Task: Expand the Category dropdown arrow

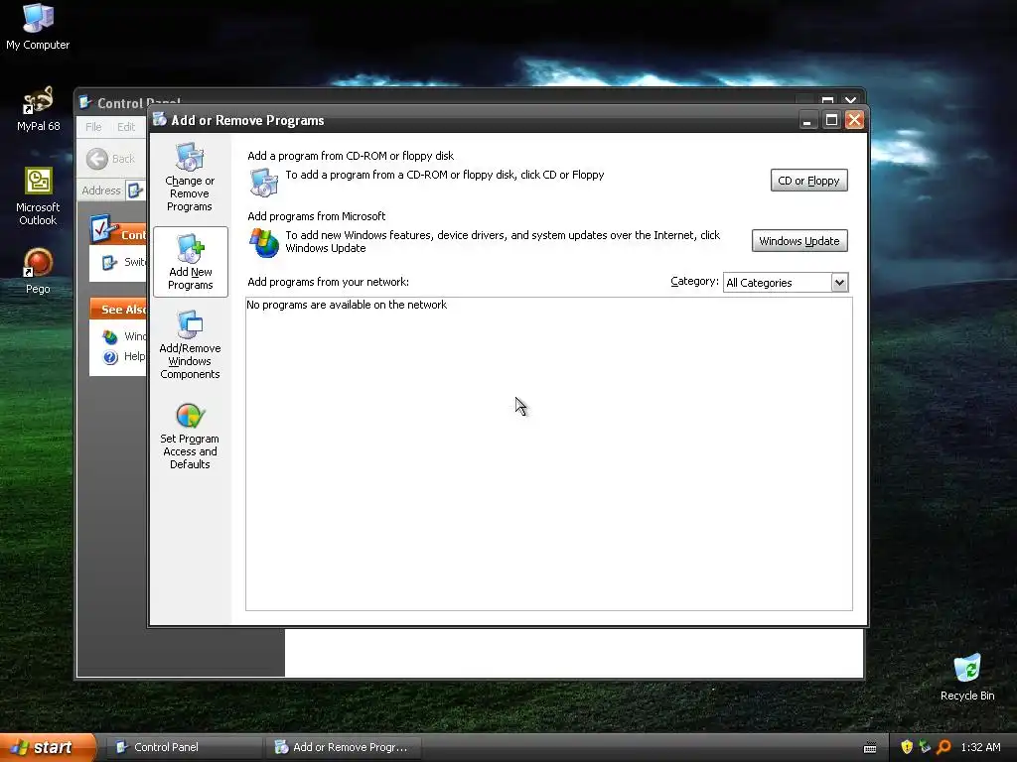Action: (x=839, y=283)
